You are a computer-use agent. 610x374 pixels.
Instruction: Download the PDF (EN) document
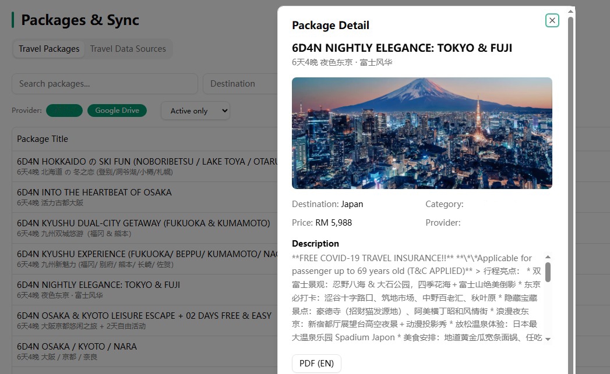[x=316, y=363]
